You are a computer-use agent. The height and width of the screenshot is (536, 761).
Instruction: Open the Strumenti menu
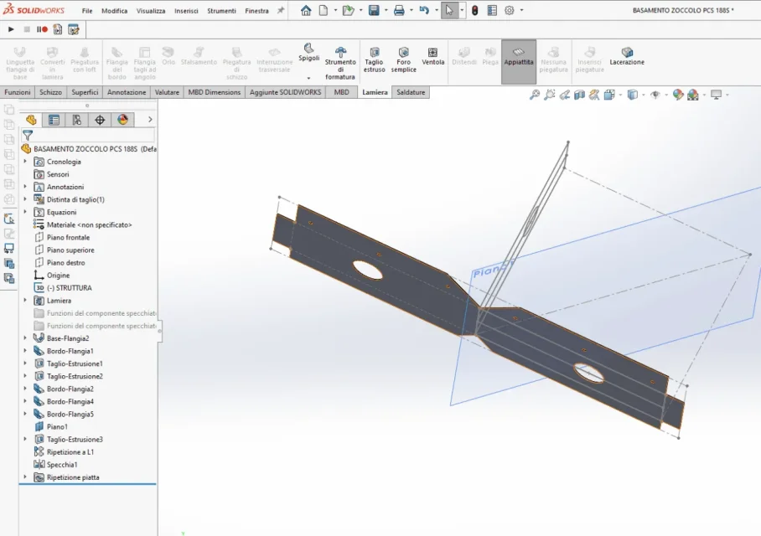221,11
